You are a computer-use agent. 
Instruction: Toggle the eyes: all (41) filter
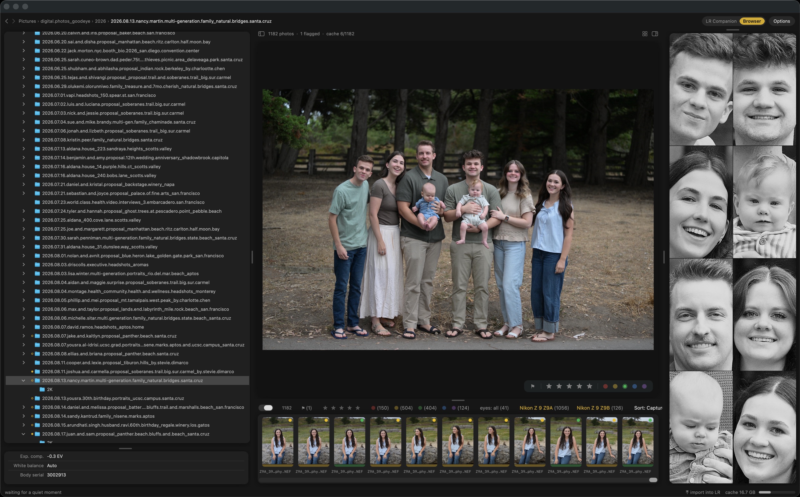tap(494, 408)
